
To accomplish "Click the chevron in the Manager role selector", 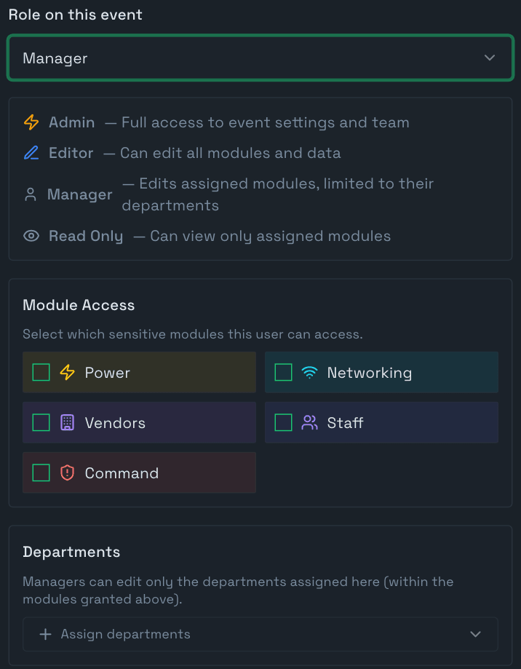I will 490,58.
